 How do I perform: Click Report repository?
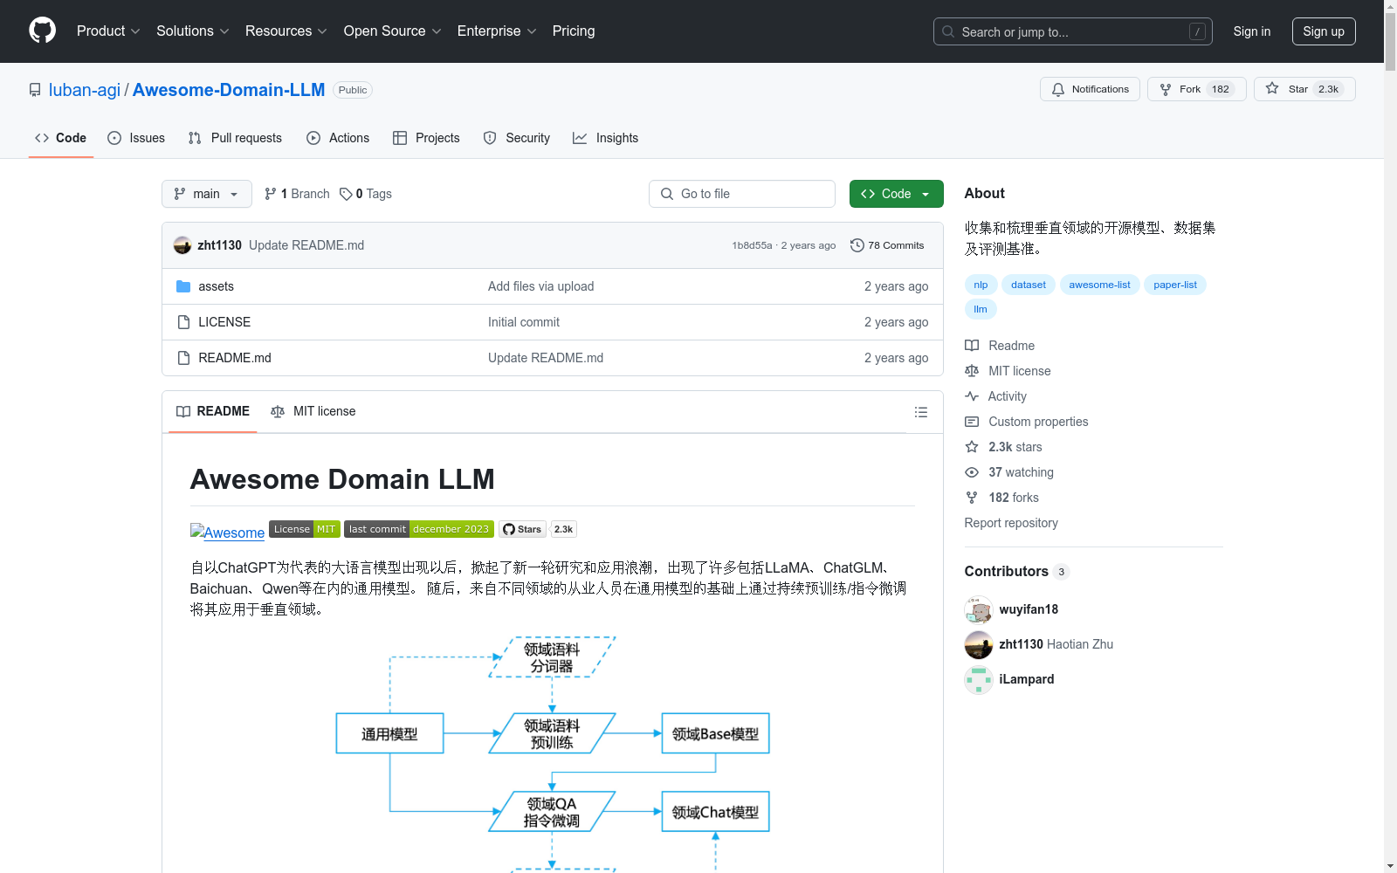click(x=1011, y=523)
